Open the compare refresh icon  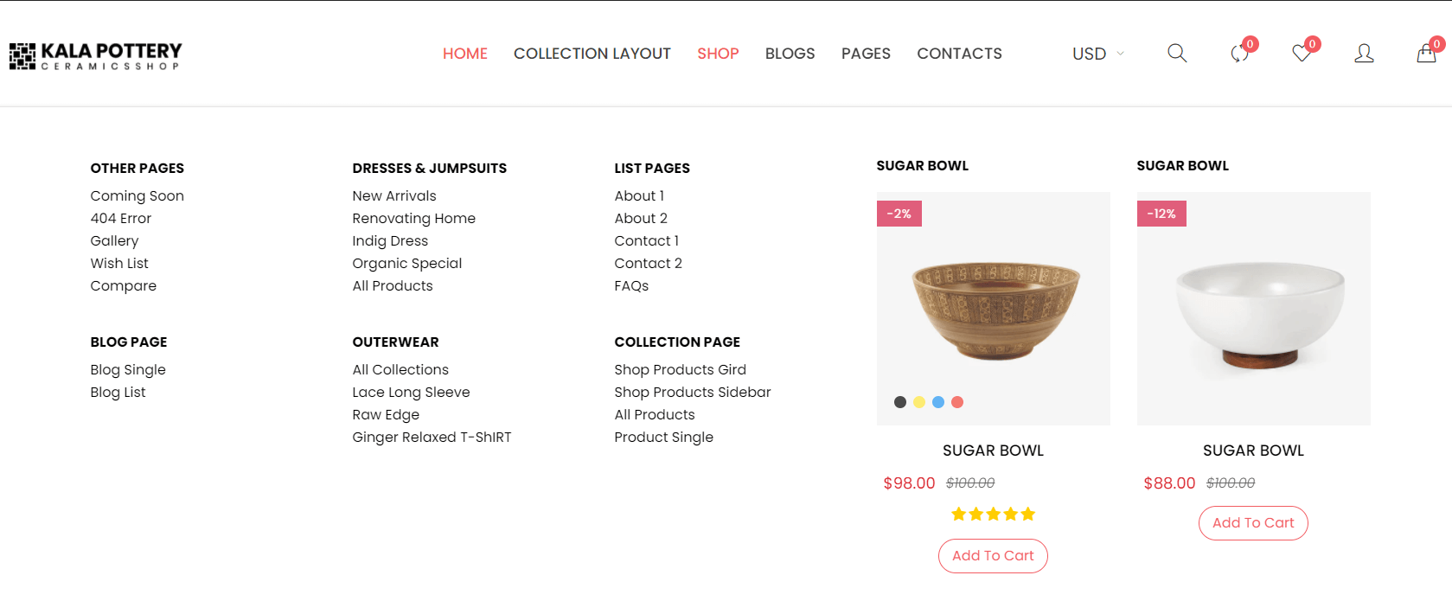click(1239, 54)
